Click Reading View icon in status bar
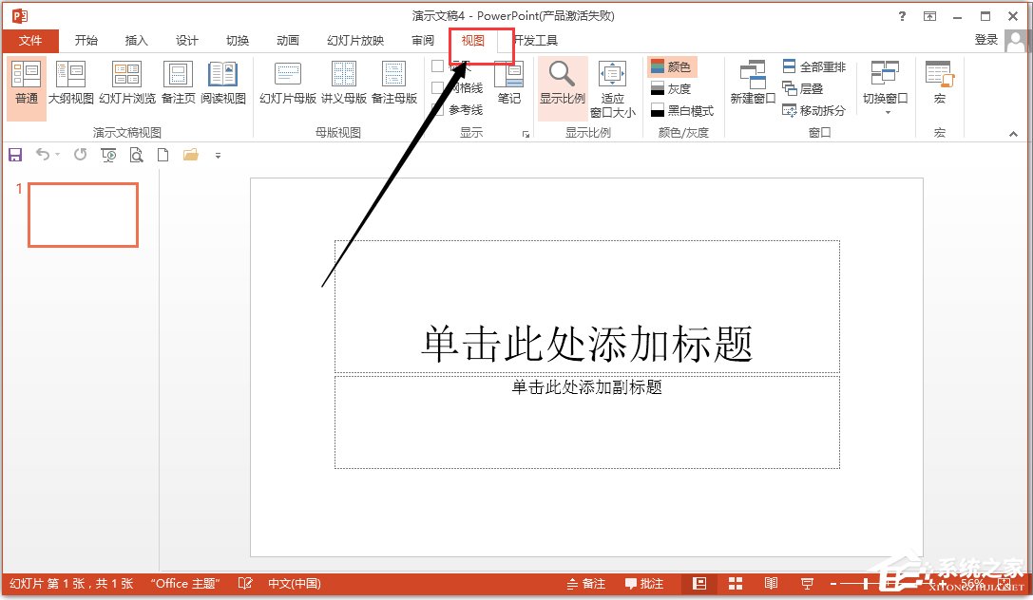 [771, 584]
